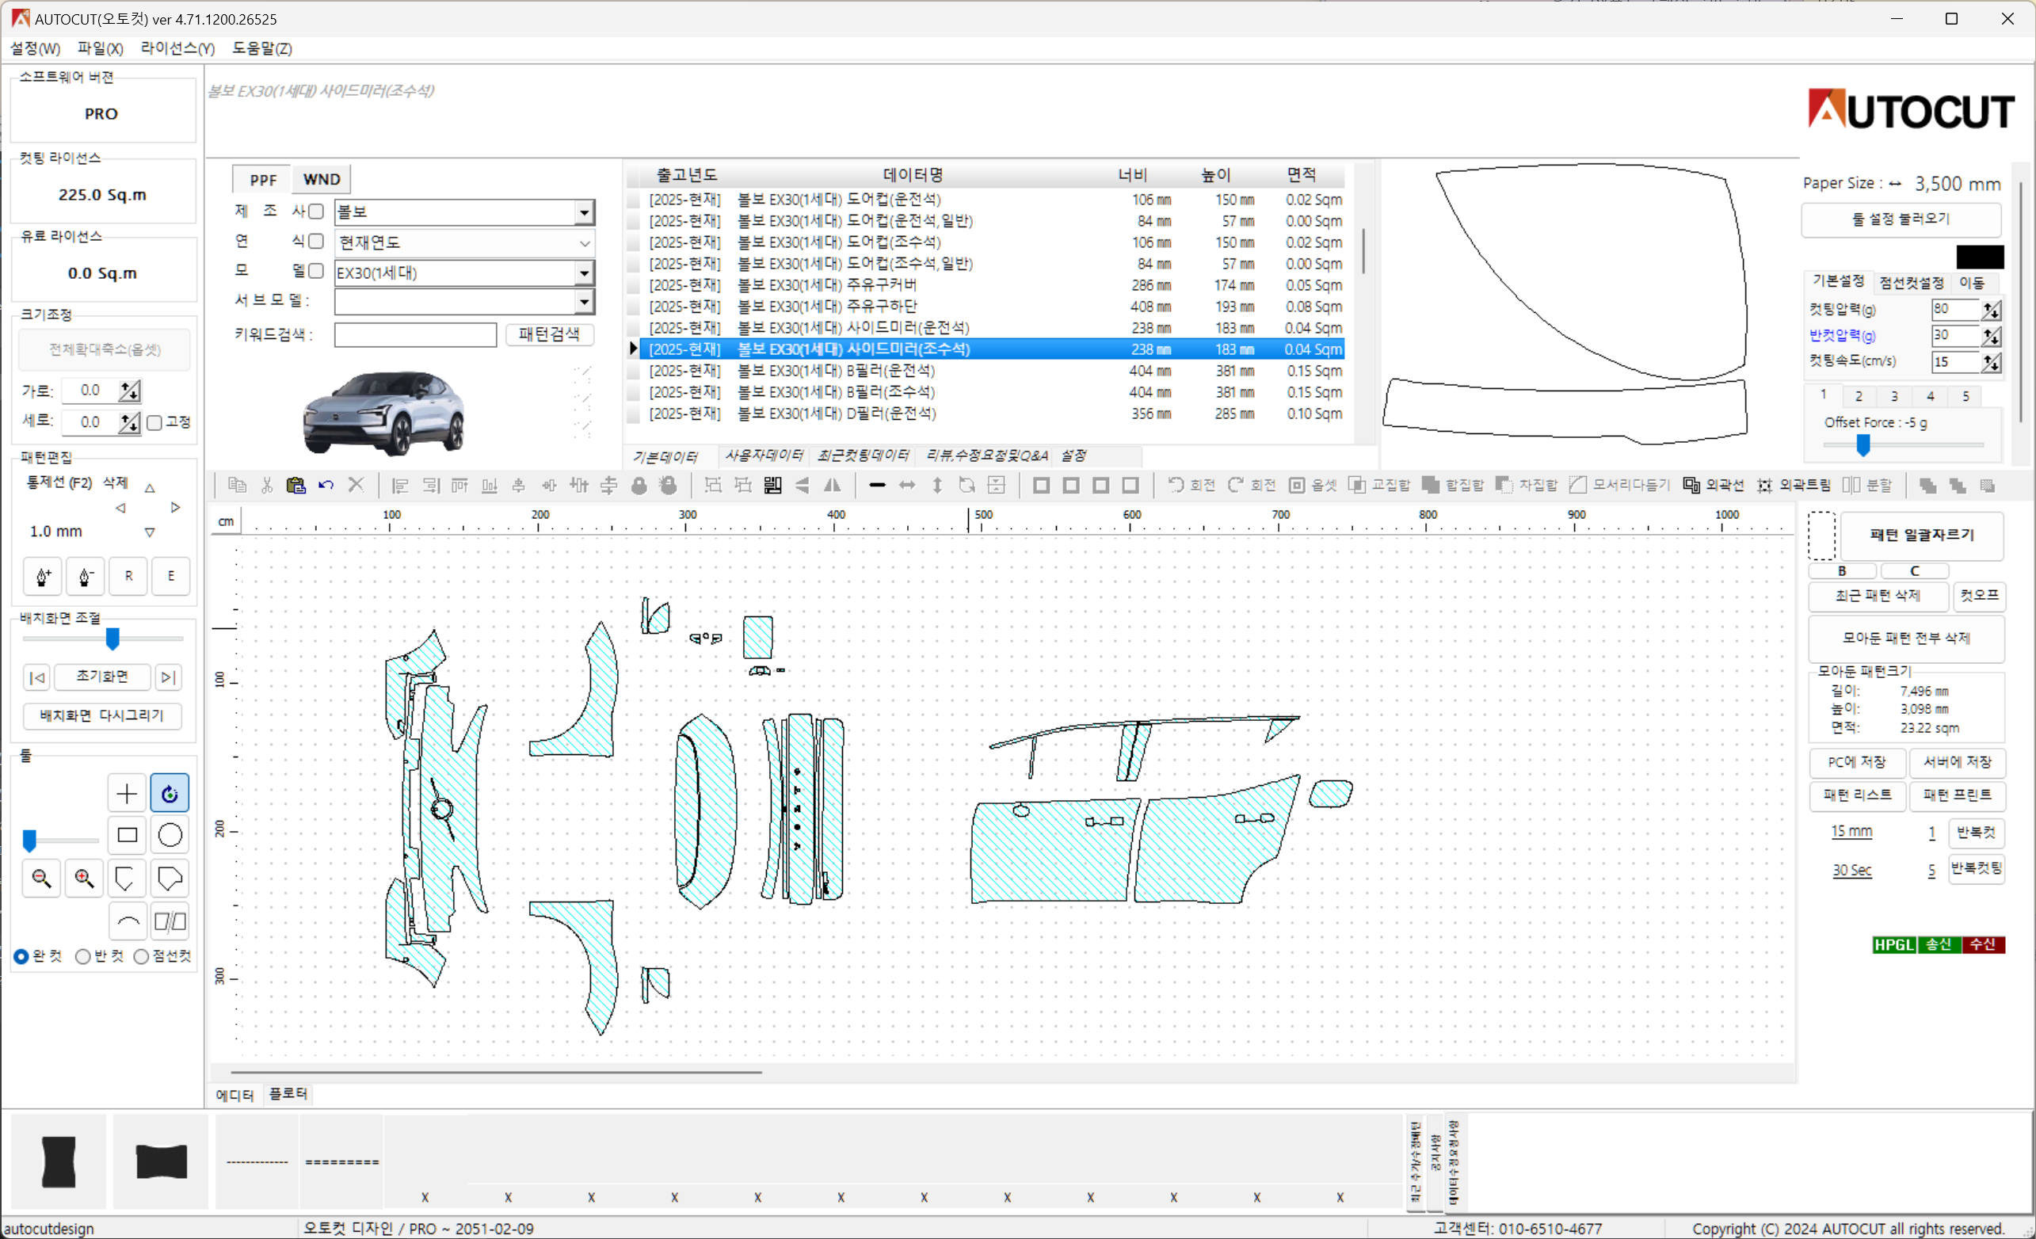Open the 현재연도 year dropdown
The image size is (2036, 1239).
584,243
